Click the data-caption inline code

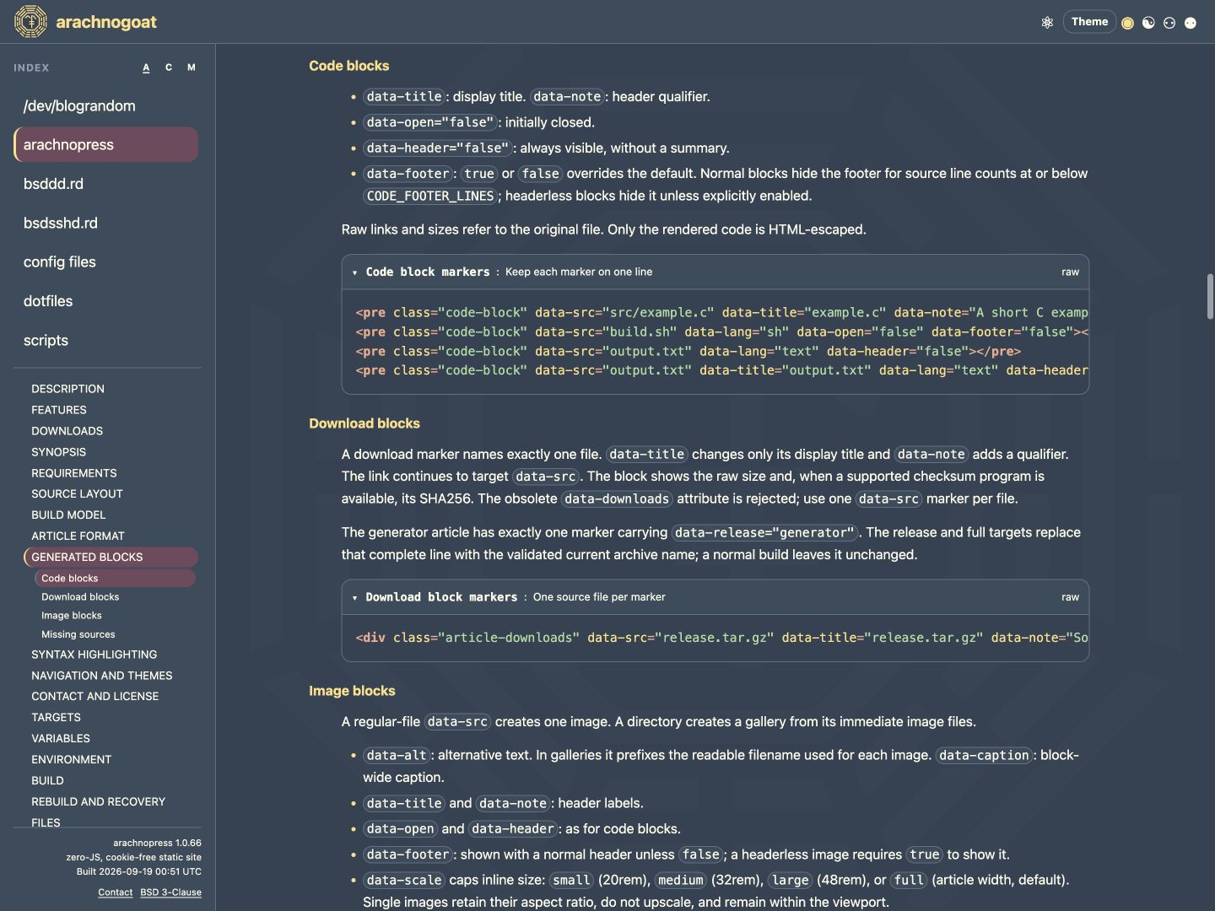click(985, 755)
